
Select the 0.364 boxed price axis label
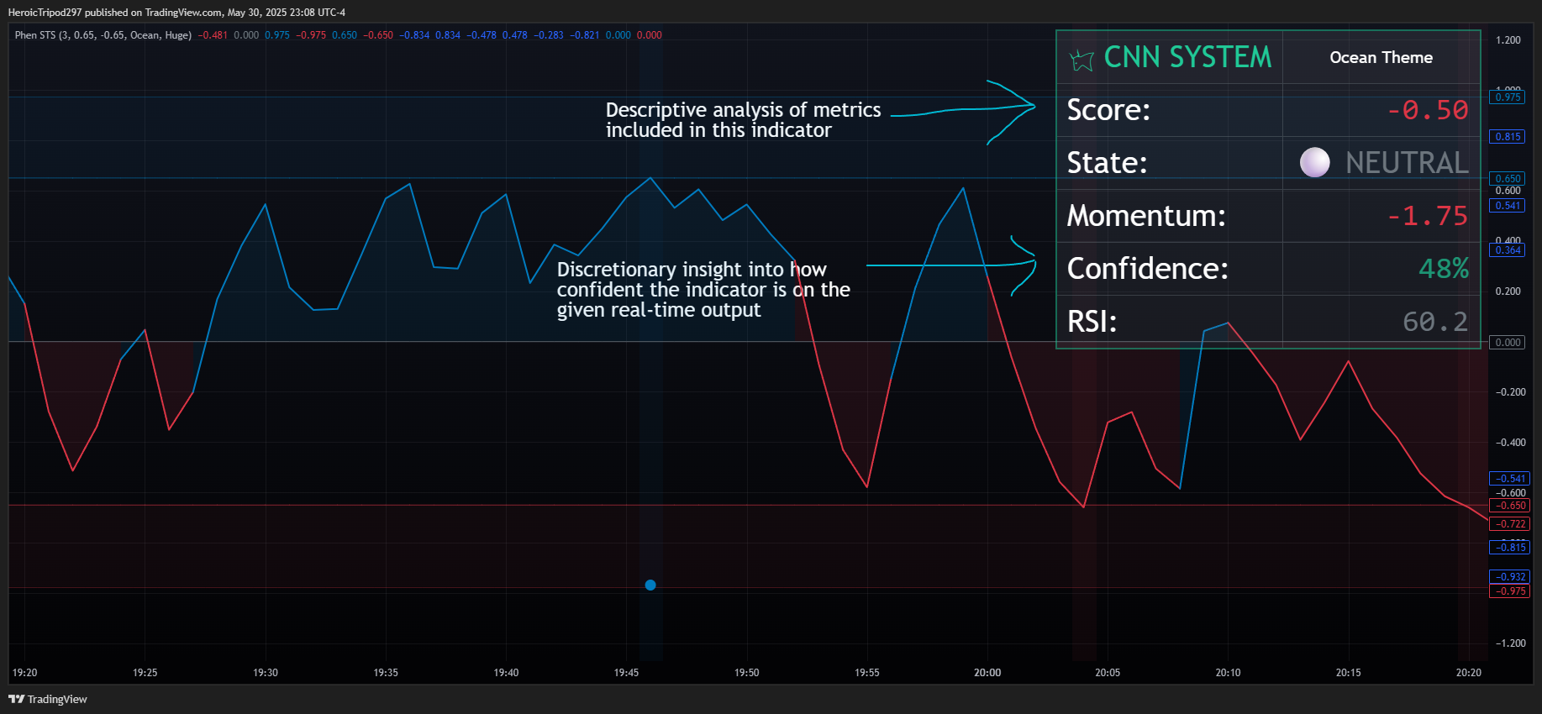[1508, 250]
